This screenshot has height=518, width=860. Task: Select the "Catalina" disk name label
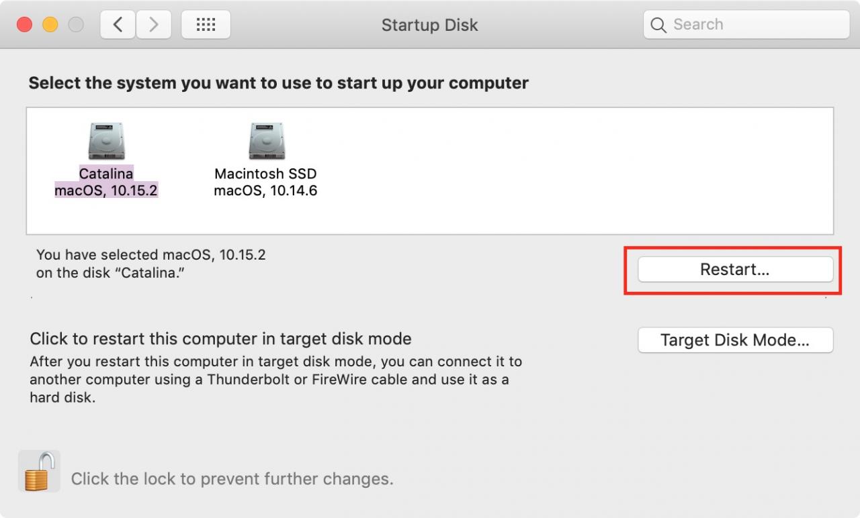coord(106,174)
